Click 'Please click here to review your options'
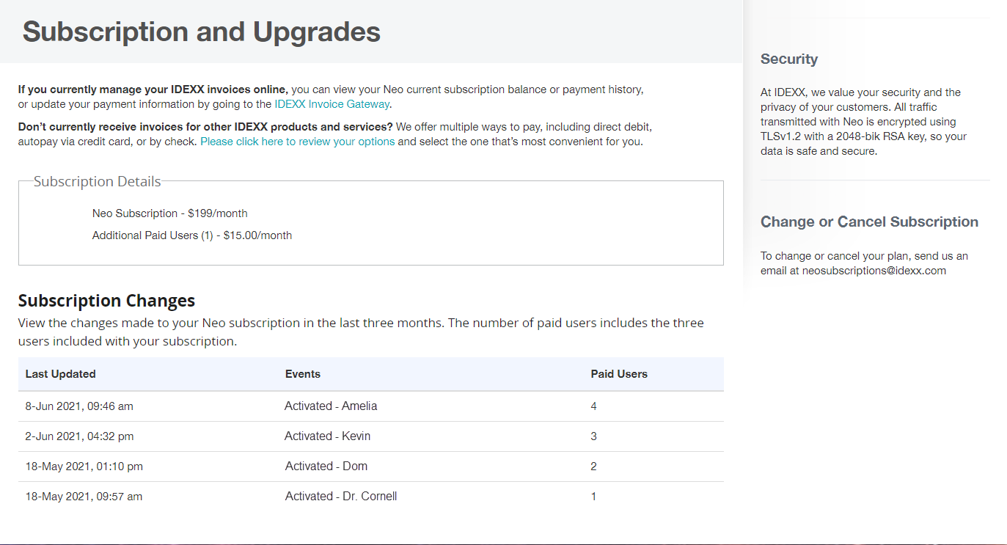 click(298, 142)
